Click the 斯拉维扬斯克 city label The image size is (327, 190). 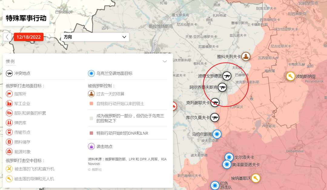tap(161, 26)
